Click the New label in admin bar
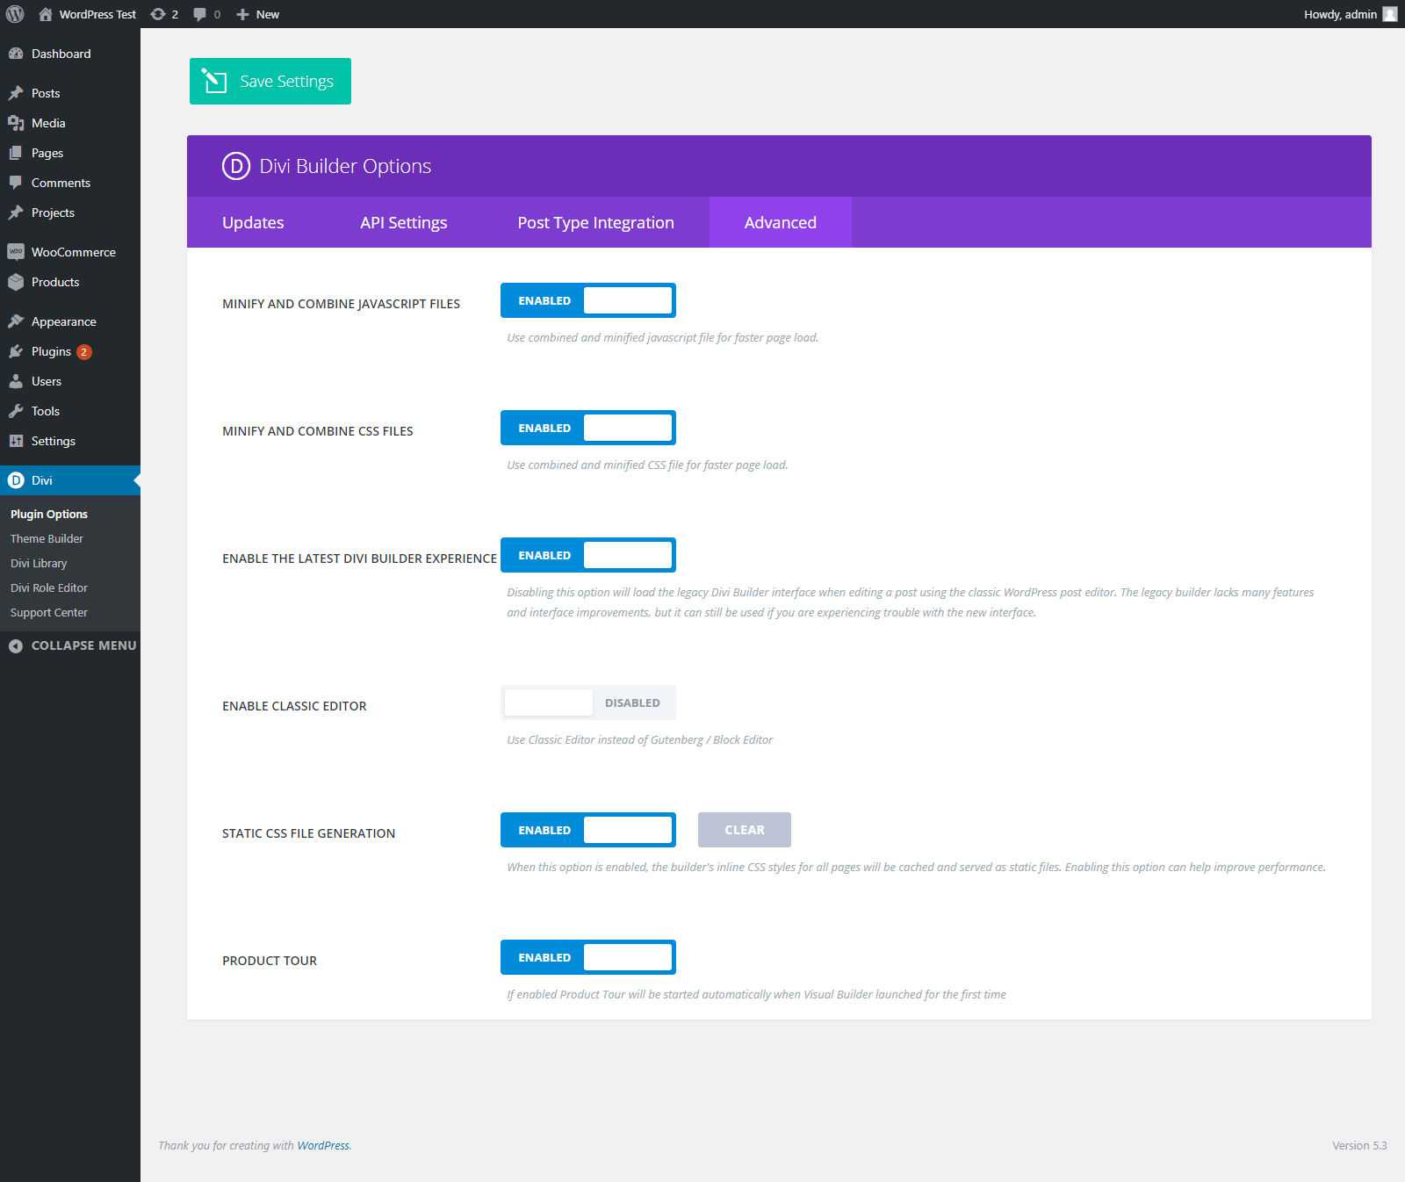Viewport: 1405px width, 1182px height. click(x=268, y=14)
